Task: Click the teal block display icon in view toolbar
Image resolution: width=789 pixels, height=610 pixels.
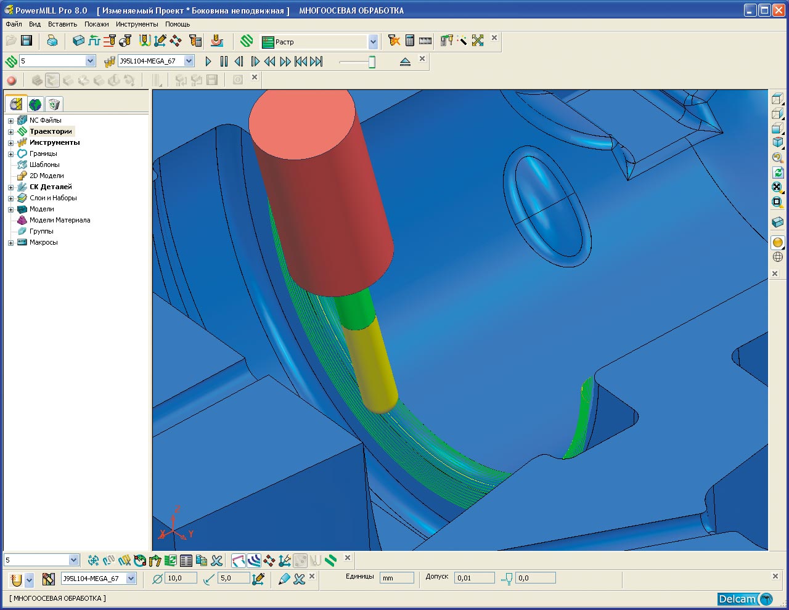Action: coord(778,222)
